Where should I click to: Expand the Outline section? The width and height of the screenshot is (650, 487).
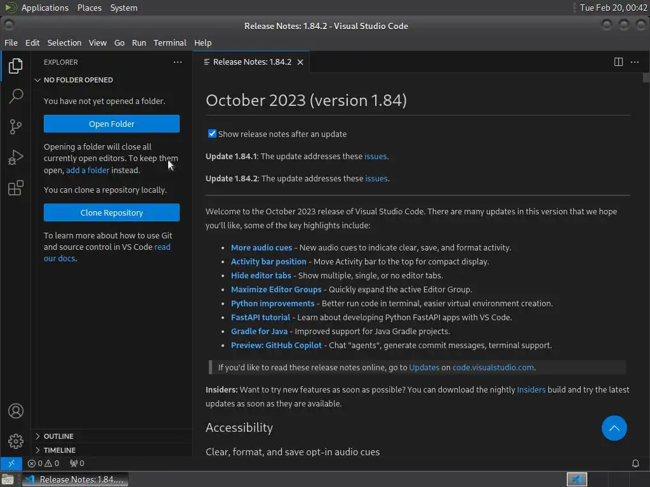pyautogui.click(x=58, y=436)
